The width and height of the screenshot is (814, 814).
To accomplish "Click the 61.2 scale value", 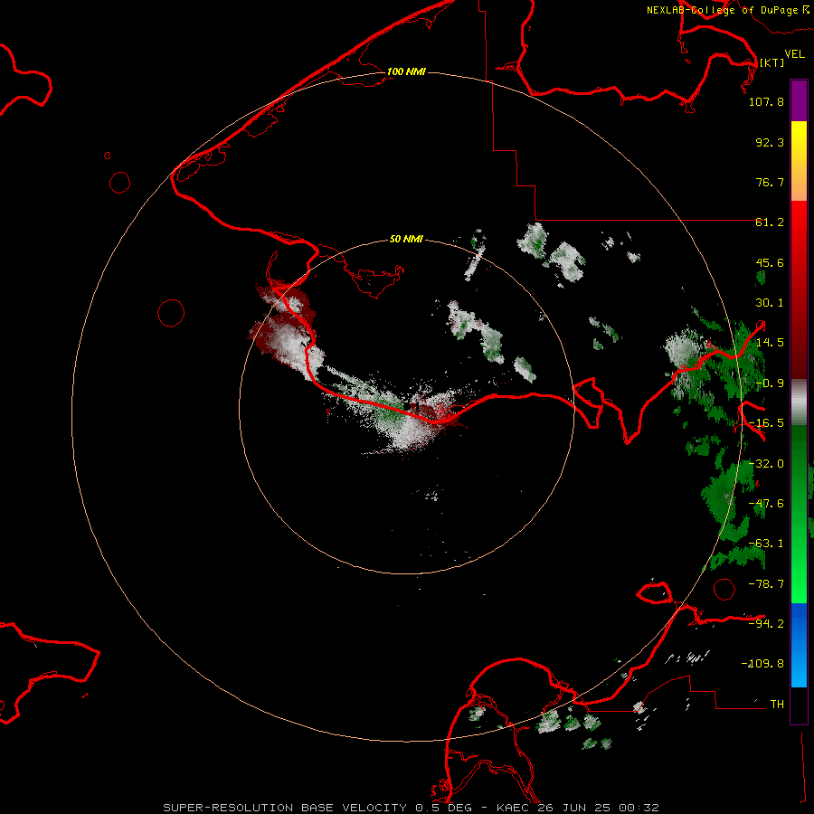I will coord(770,222).
